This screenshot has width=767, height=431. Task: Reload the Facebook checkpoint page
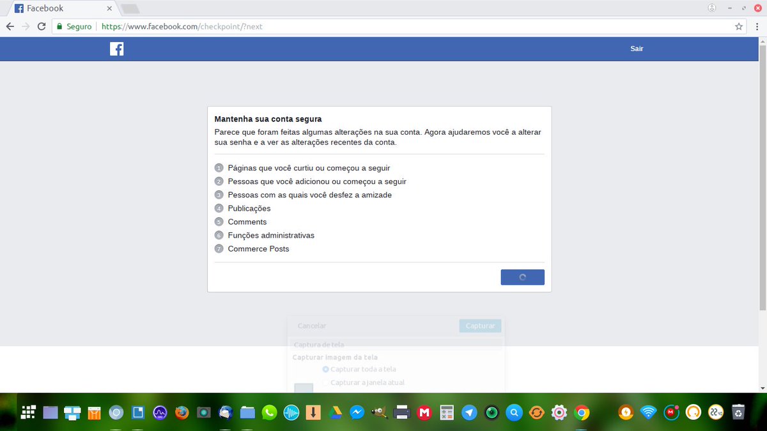point(42,26)
